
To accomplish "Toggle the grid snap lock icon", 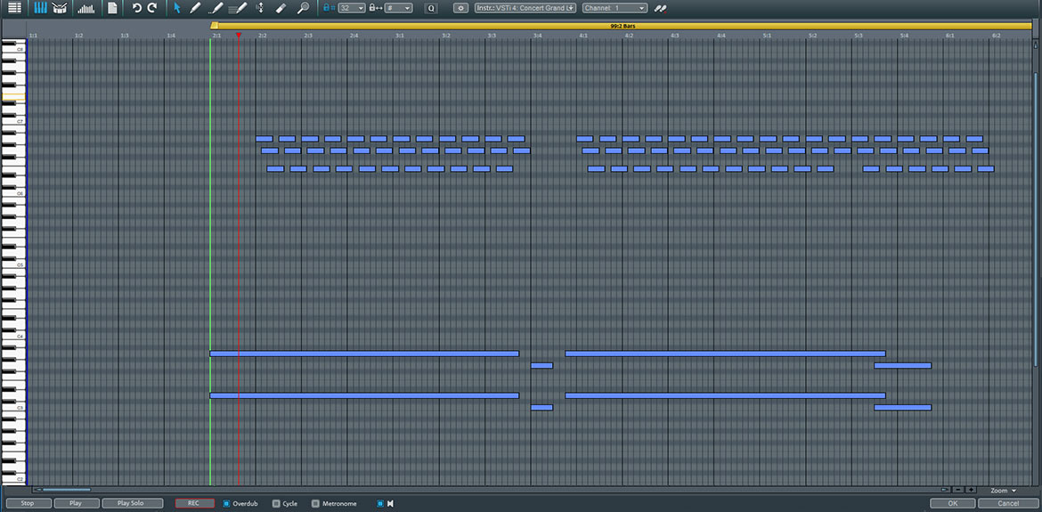I will click(329, 8).
